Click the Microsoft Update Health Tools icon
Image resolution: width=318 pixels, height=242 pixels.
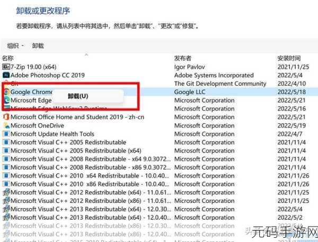pos(6,134)
